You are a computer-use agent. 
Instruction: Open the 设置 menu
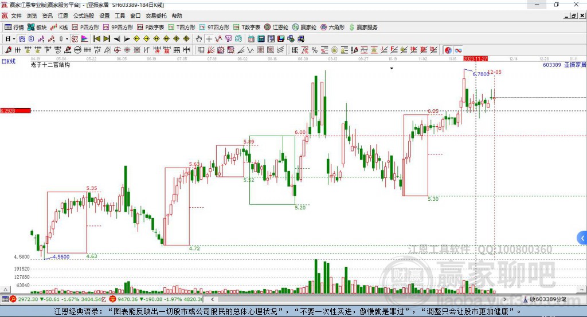104,15
